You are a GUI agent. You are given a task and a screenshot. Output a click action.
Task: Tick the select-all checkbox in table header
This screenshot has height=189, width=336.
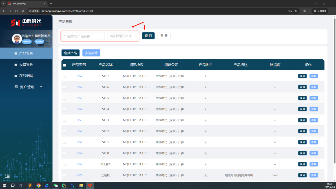click(64, 65)
